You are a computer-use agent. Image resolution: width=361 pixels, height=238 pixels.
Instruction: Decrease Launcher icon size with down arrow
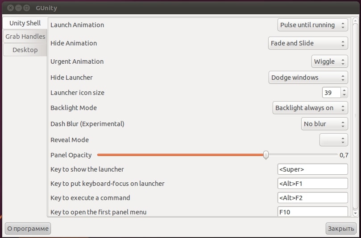click(x=344, y=95)
